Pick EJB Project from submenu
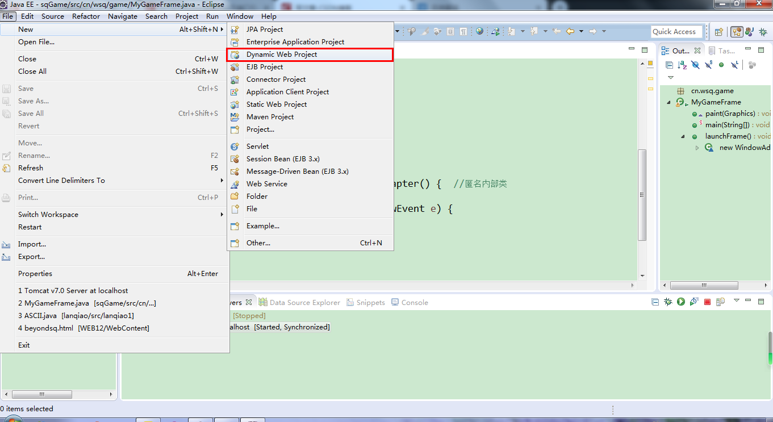The height and width of the screenshot is (422, 773). (310, 66)
